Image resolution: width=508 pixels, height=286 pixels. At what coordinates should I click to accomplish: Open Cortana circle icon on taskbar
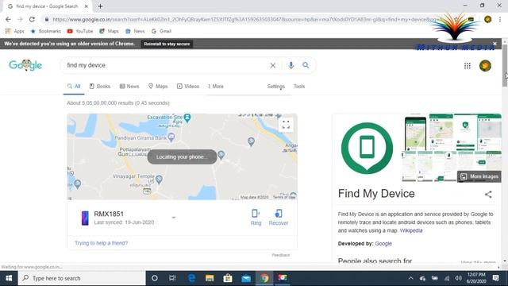[155, 278]
